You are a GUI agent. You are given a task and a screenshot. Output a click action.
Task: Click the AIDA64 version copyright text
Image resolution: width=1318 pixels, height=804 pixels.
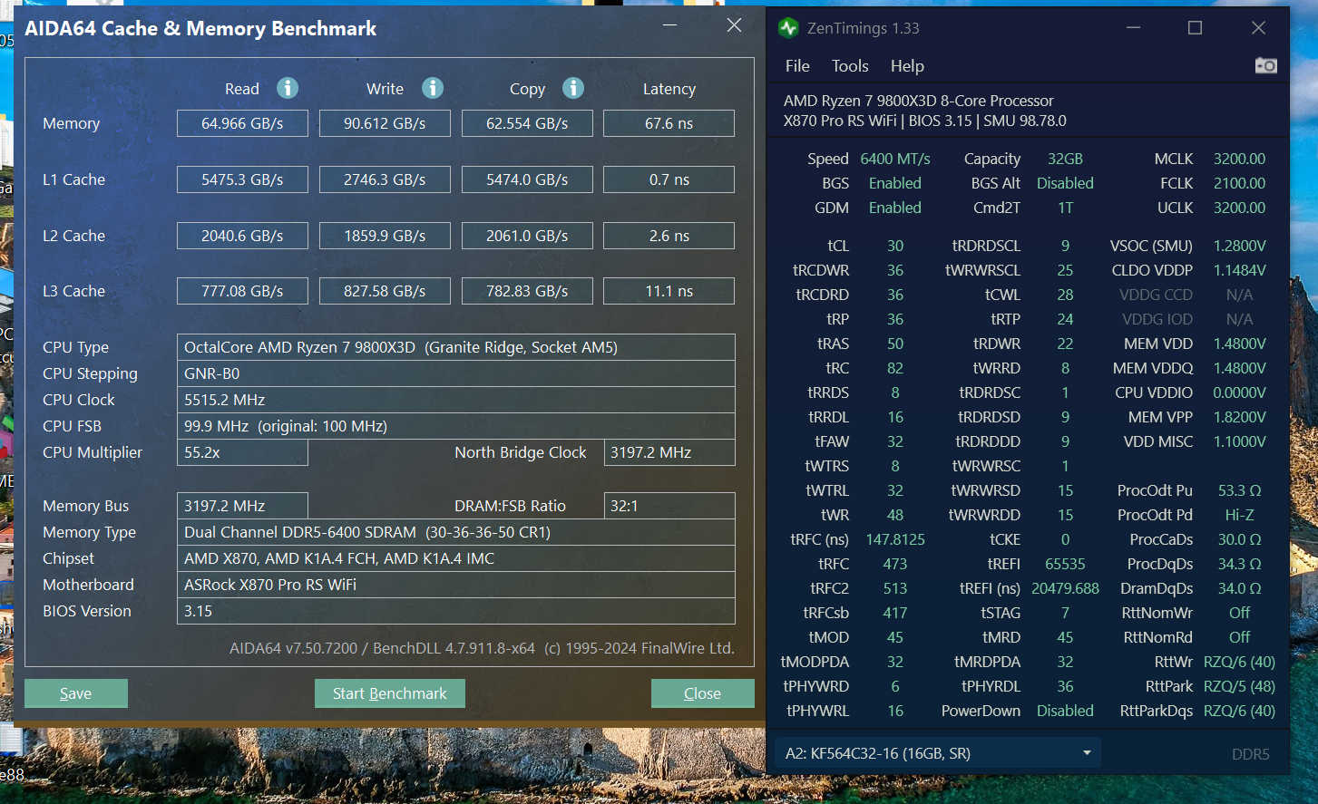pyautogui.click(x=482, y=648)
